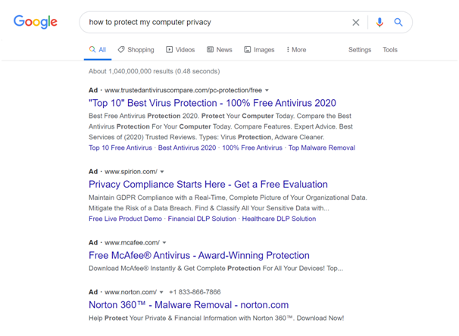Open Settings in the search toolbar
Screen dimensions: 459x336
point(360,50)
